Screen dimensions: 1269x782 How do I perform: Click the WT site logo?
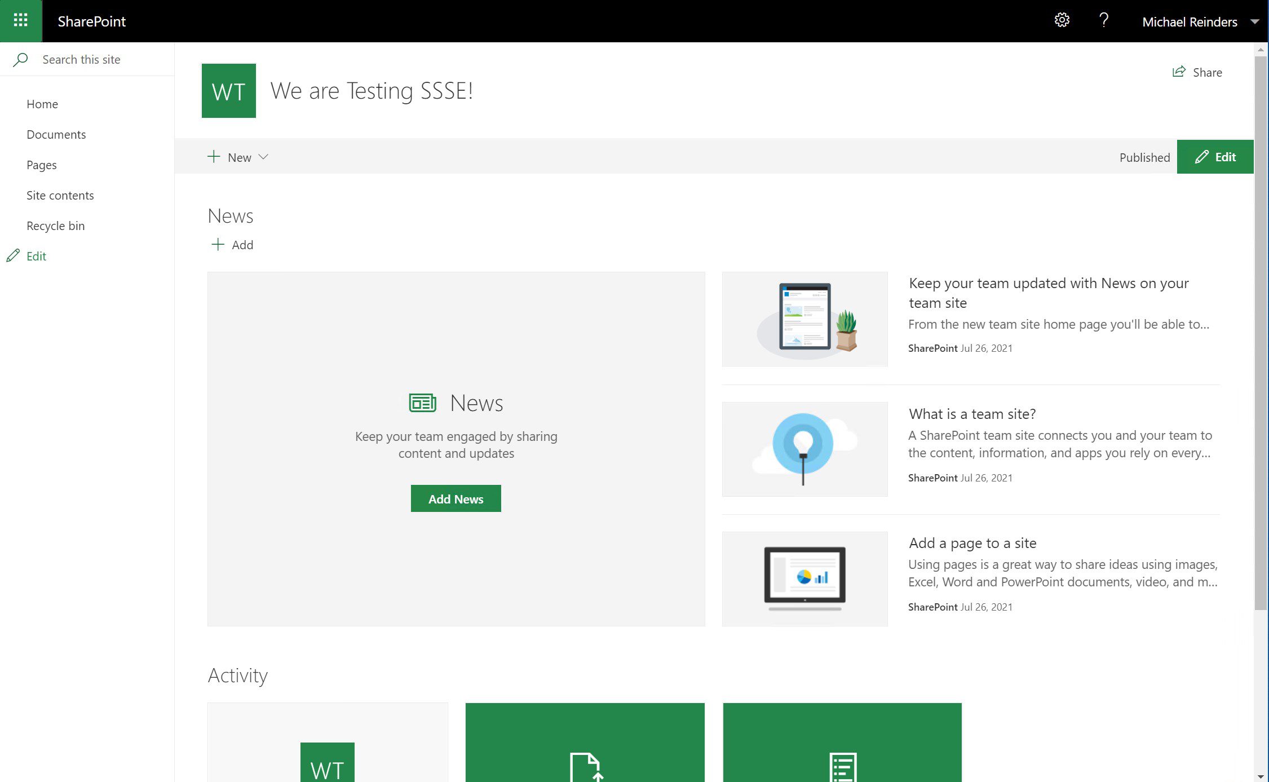tap(229, 91)
